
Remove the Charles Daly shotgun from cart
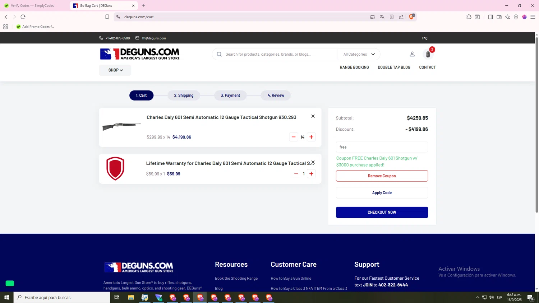pyautogui.click(x=313, y=116)
